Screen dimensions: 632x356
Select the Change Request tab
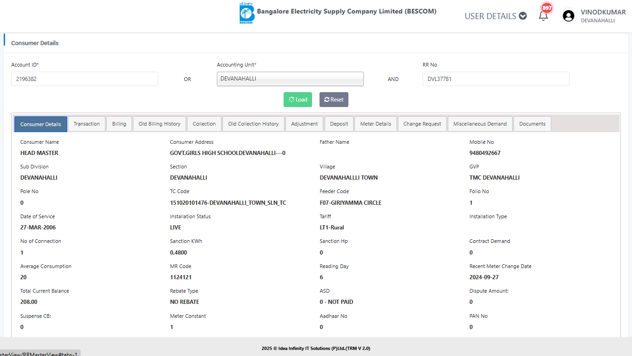422,124
